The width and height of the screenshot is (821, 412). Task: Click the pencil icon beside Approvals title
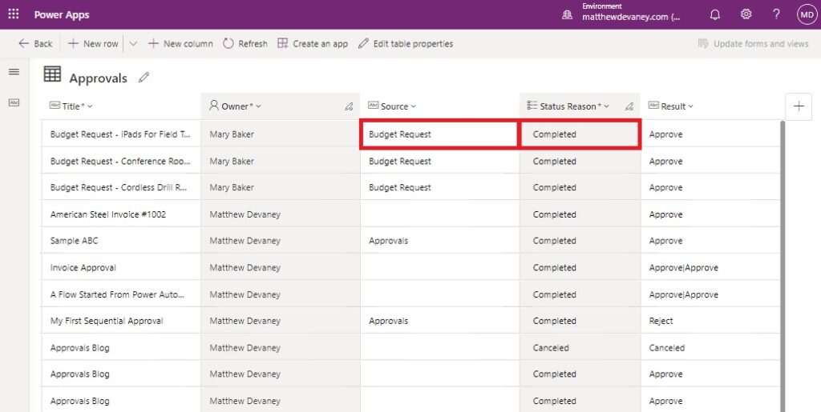144,78
